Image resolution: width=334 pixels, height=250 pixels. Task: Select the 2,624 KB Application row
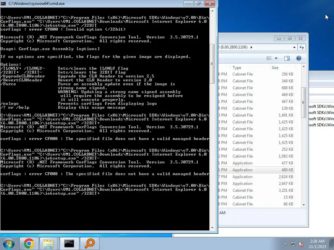(x=256, y=177)
